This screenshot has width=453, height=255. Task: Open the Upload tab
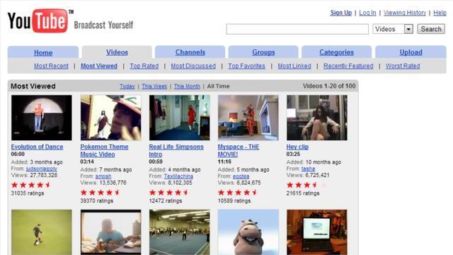[x=411, y=52]
